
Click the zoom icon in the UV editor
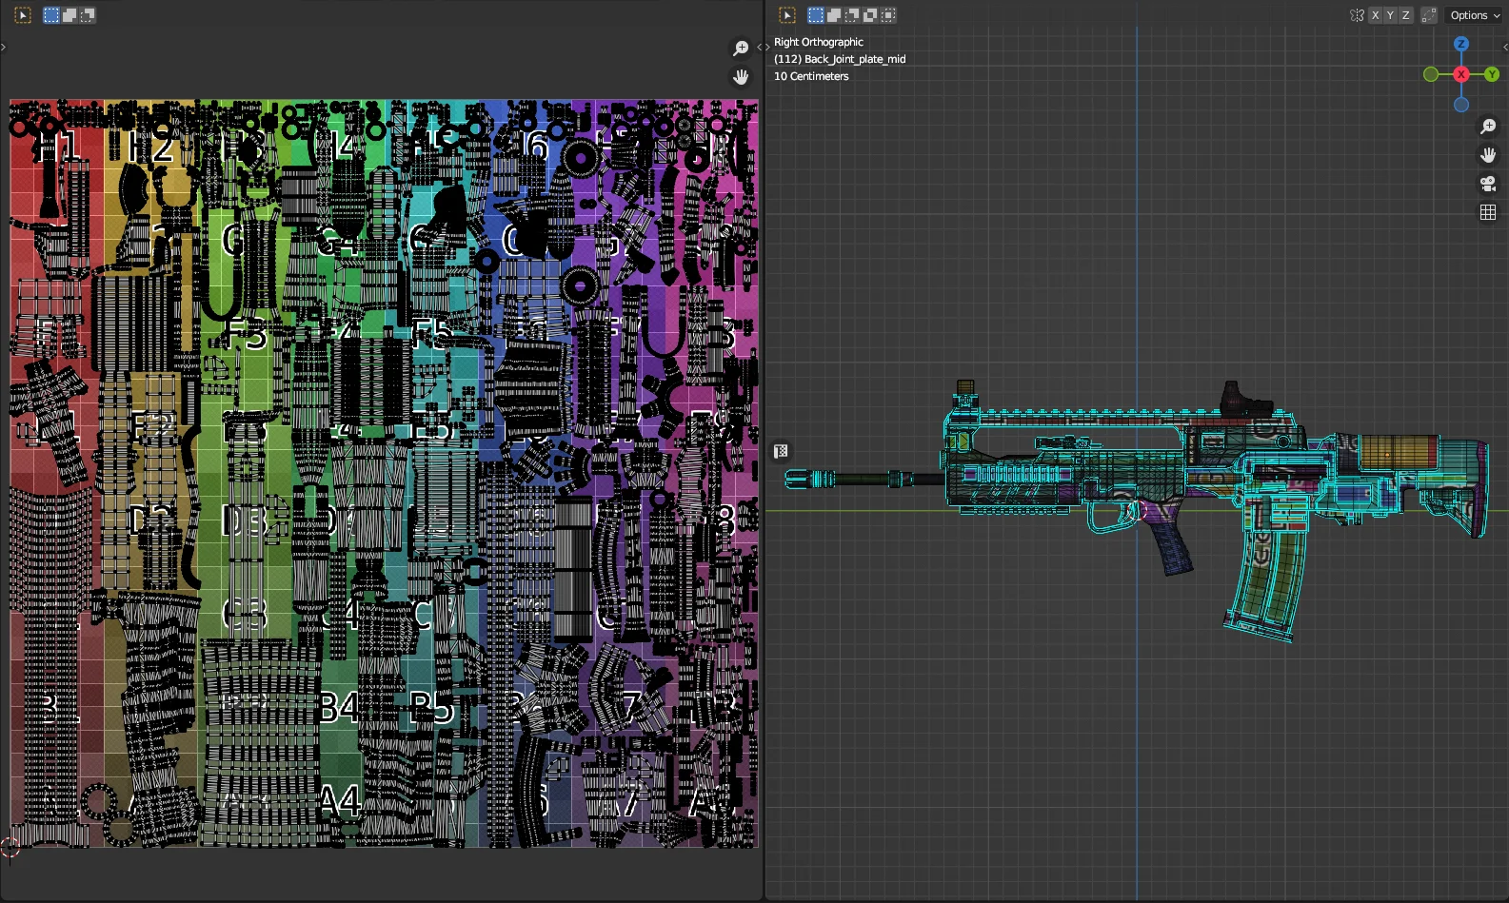[x=741, y=49]
